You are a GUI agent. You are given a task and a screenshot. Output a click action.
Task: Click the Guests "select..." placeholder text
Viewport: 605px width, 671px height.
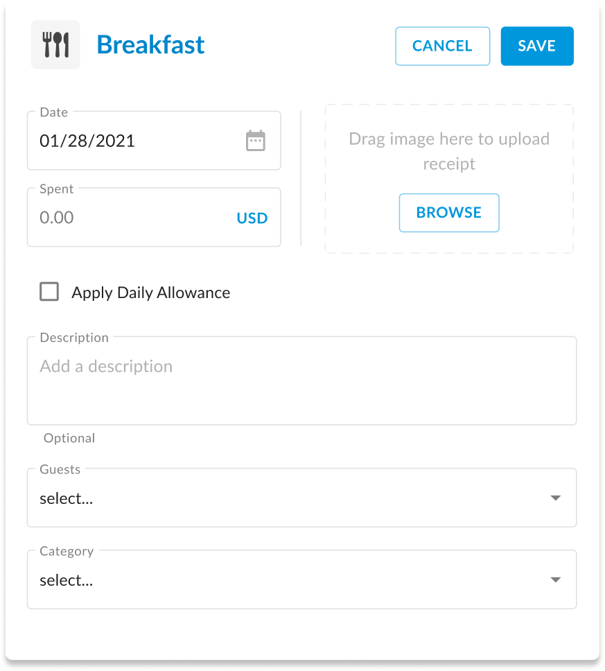pyautogui.click(x=67, y=498)
